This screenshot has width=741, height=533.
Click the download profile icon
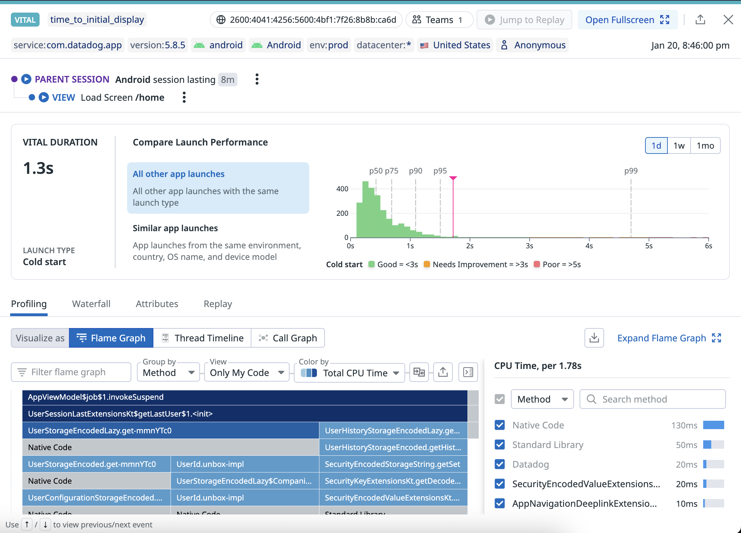(x=594, y=338)
